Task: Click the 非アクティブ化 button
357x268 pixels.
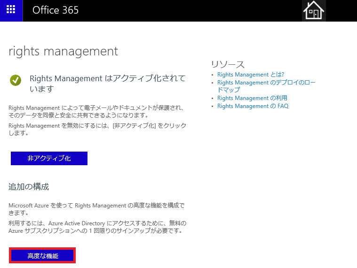Action: click(49, 158)
